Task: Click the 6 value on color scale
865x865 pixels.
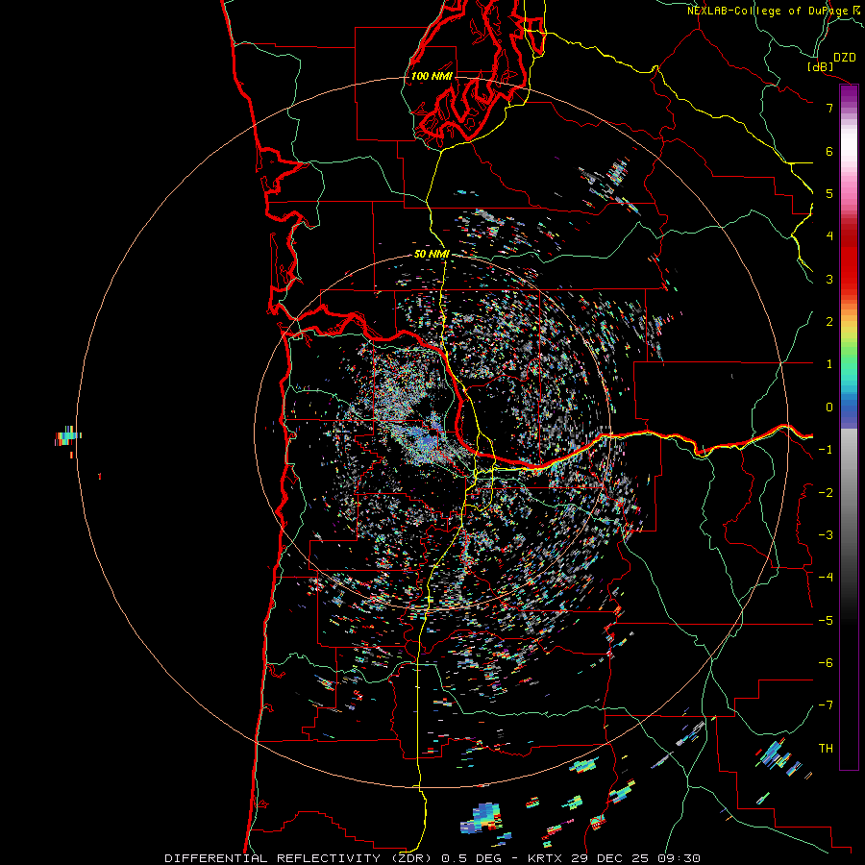Action: click(x=829, y=151)
